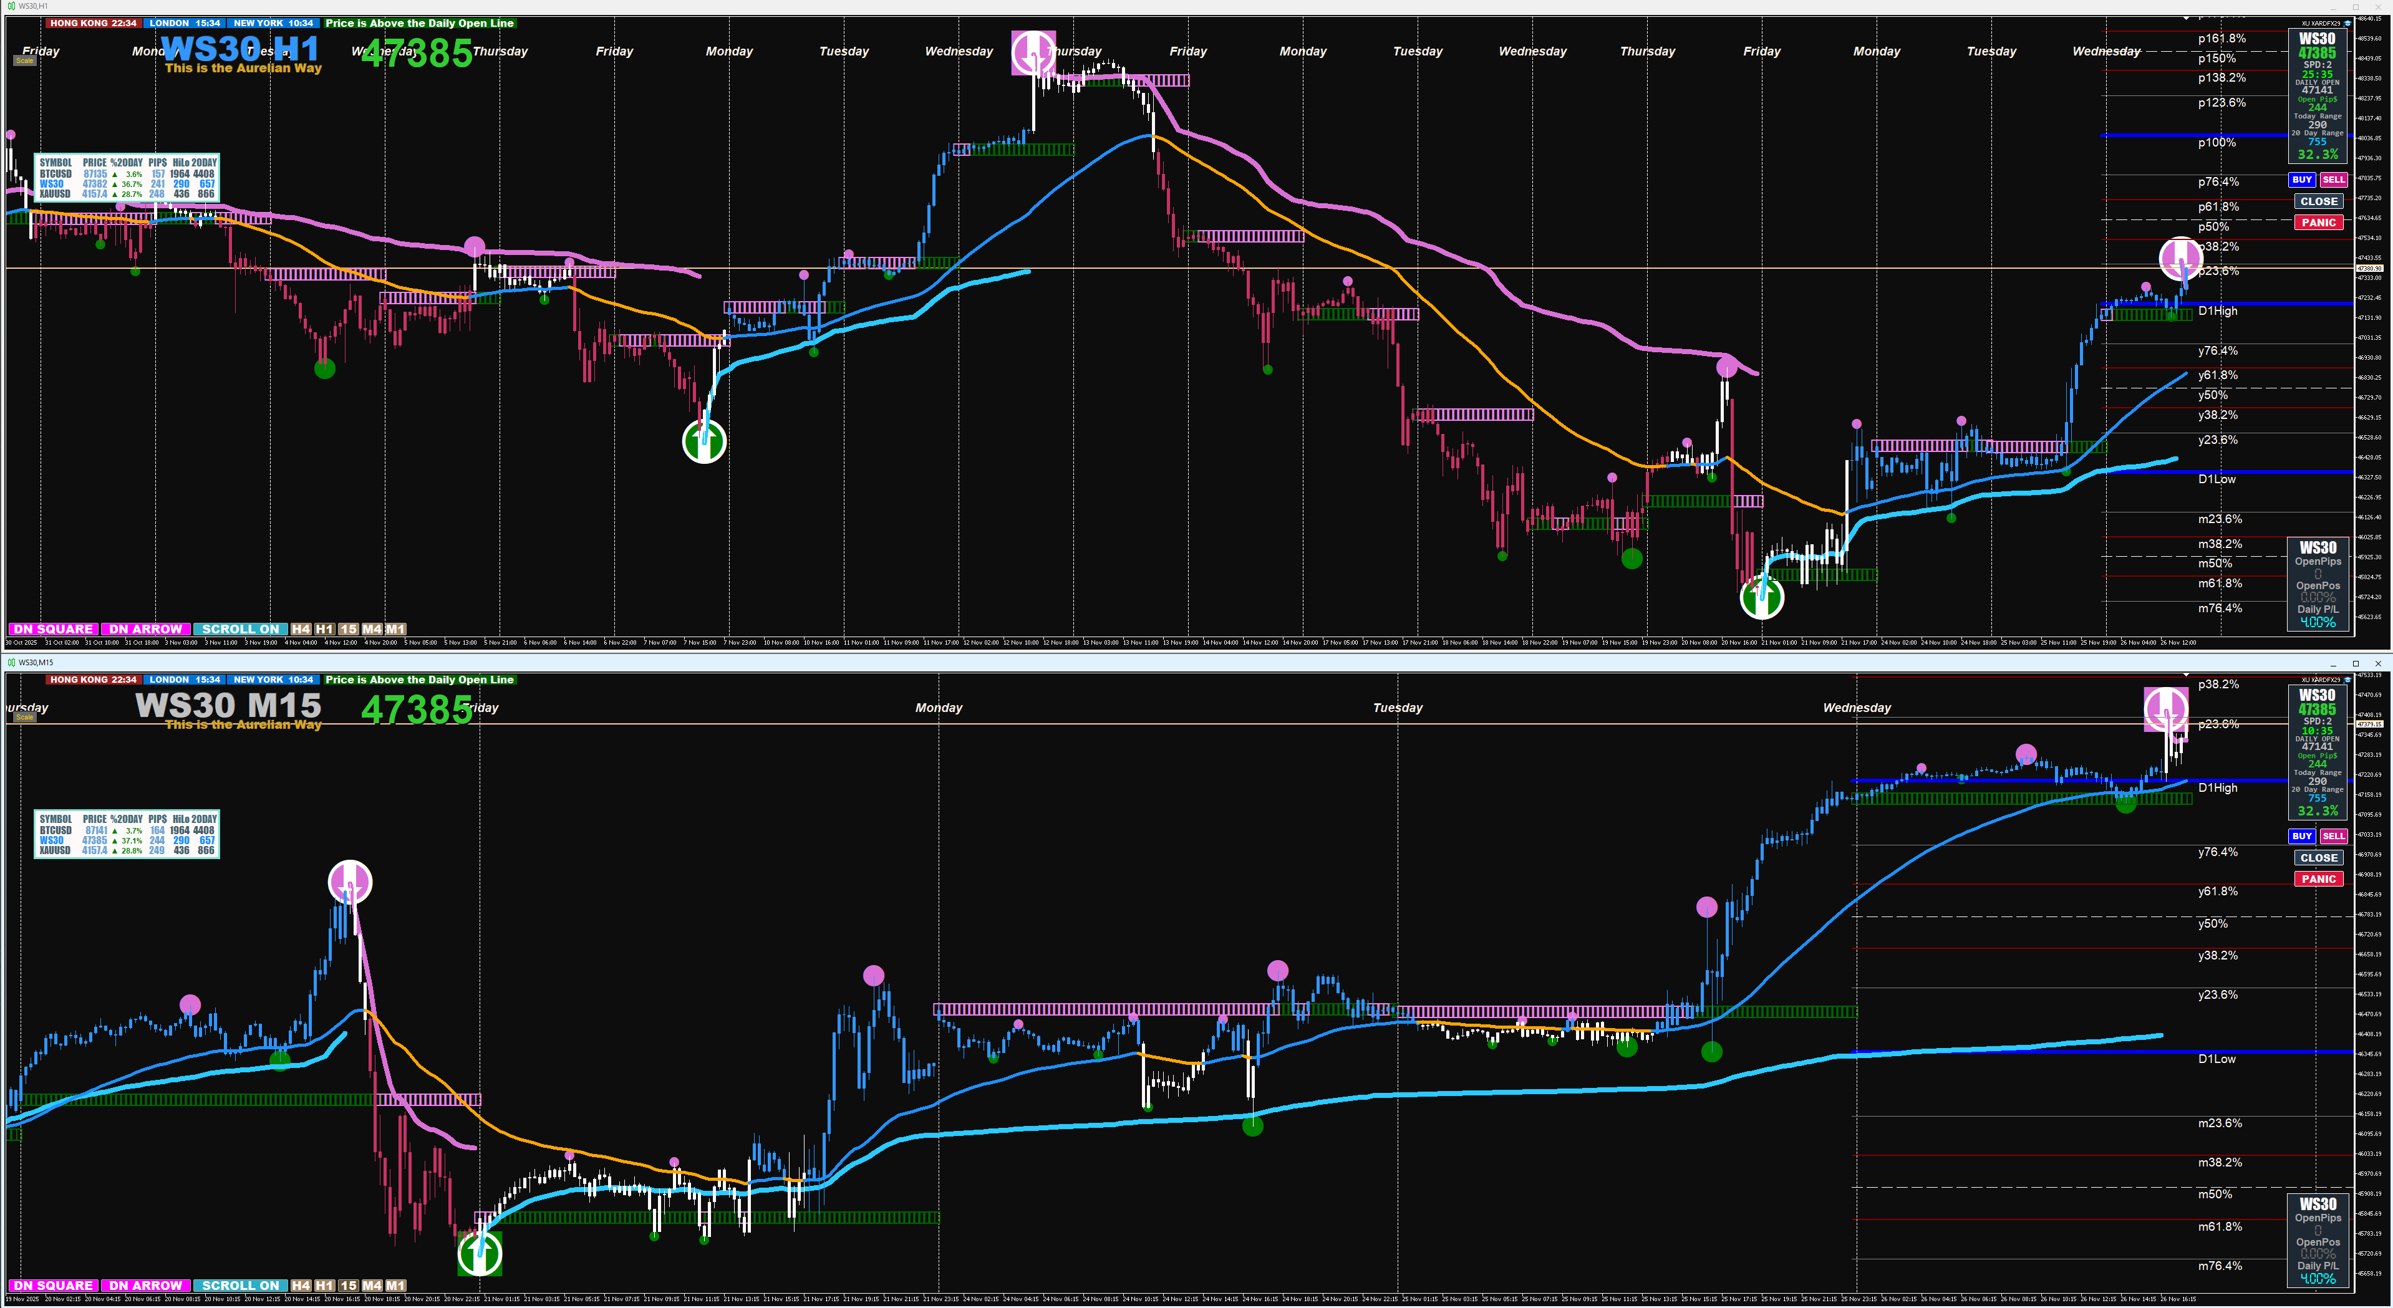Click the WS30,M15 chart window icon
Screen dimensions: 2393x1308
(11, 663)
